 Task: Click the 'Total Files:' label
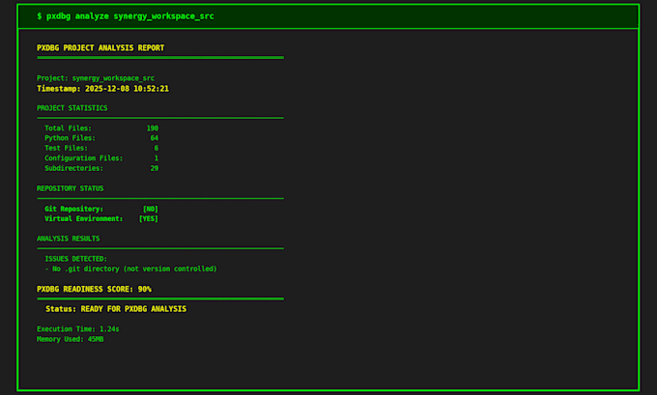[x=68, y=128]
